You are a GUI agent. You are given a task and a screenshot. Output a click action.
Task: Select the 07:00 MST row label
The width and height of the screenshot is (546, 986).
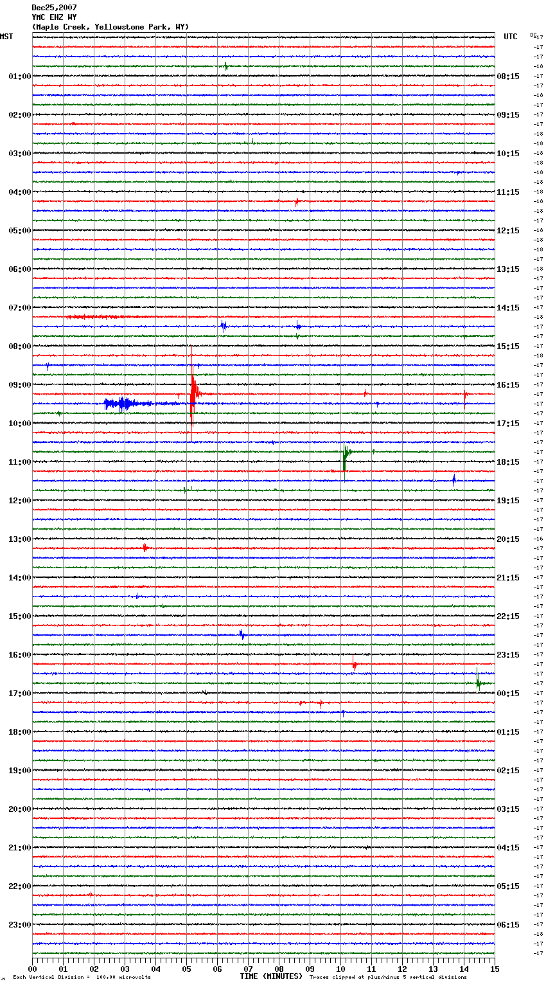(20, 308)
